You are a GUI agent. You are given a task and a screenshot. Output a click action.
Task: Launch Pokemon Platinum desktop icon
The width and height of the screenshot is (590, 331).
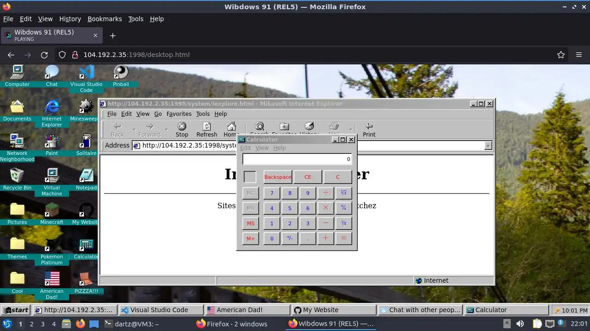click(52, 251)
